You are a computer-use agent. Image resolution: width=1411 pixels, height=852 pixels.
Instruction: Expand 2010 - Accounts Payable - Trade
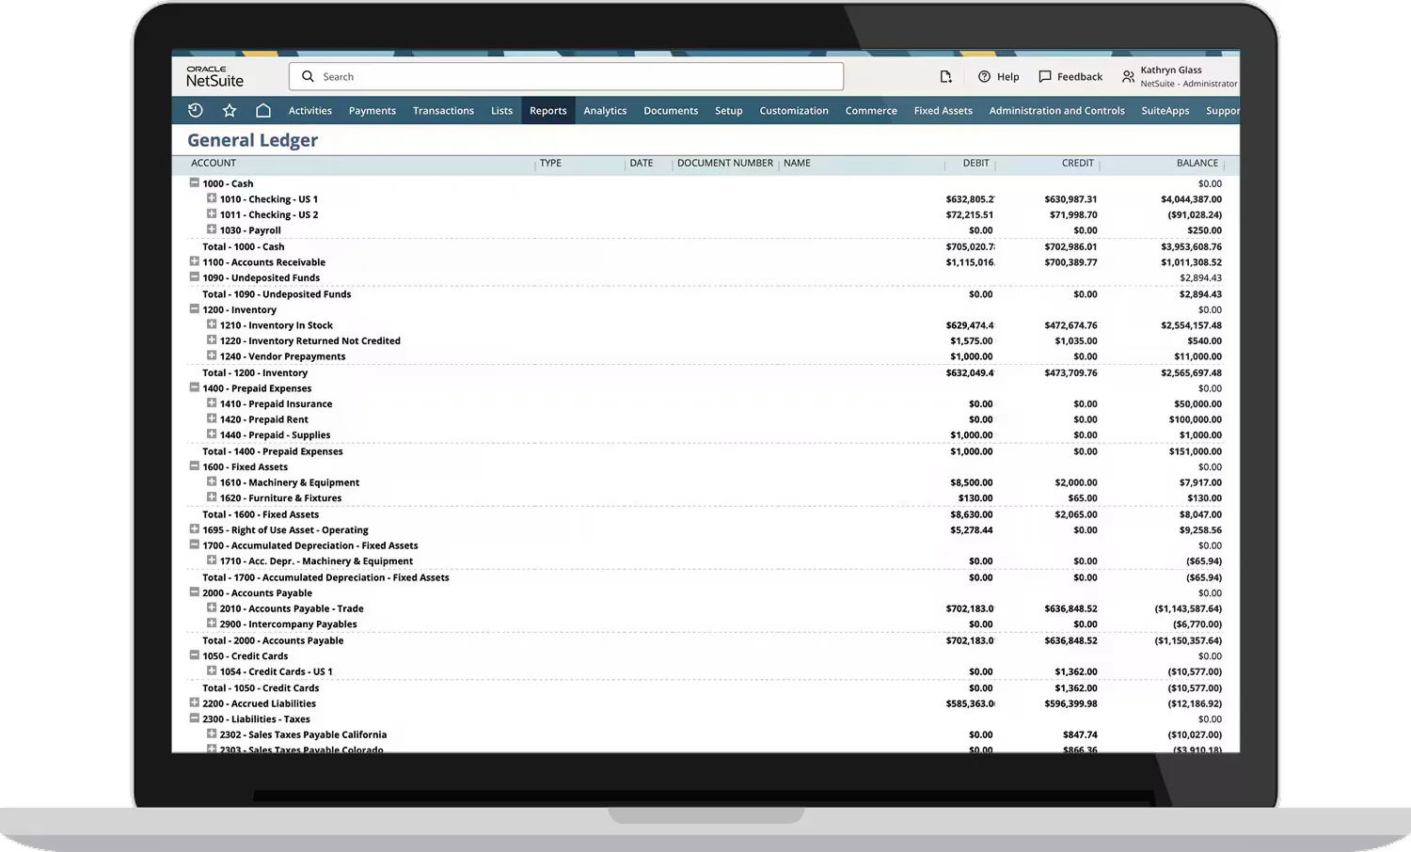coord(212,607)
